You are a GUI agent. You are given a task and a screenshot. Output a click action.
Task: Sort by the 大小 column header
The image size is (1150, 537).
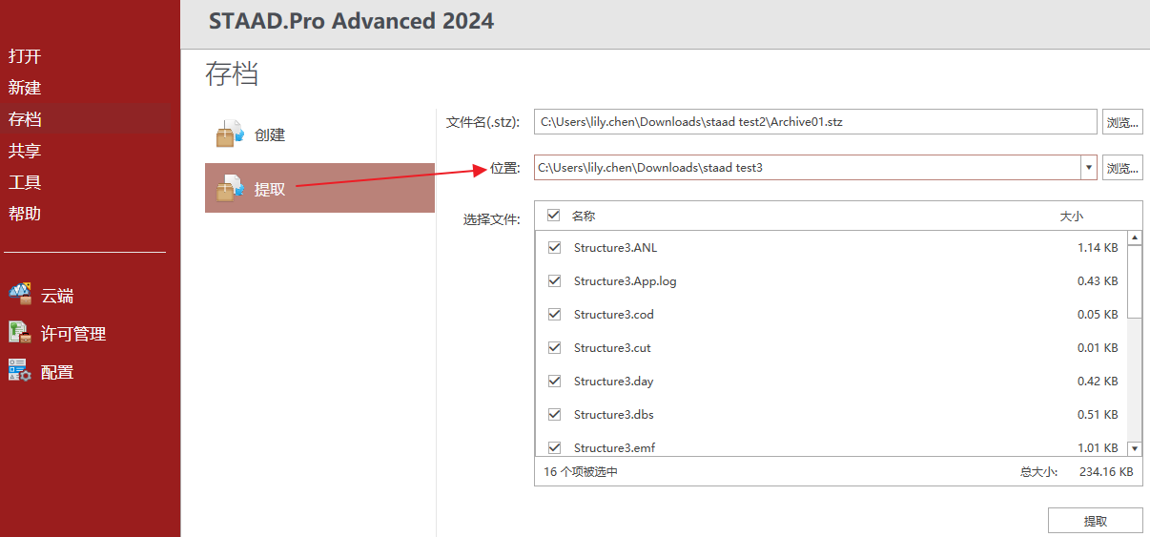point(1072,217)
